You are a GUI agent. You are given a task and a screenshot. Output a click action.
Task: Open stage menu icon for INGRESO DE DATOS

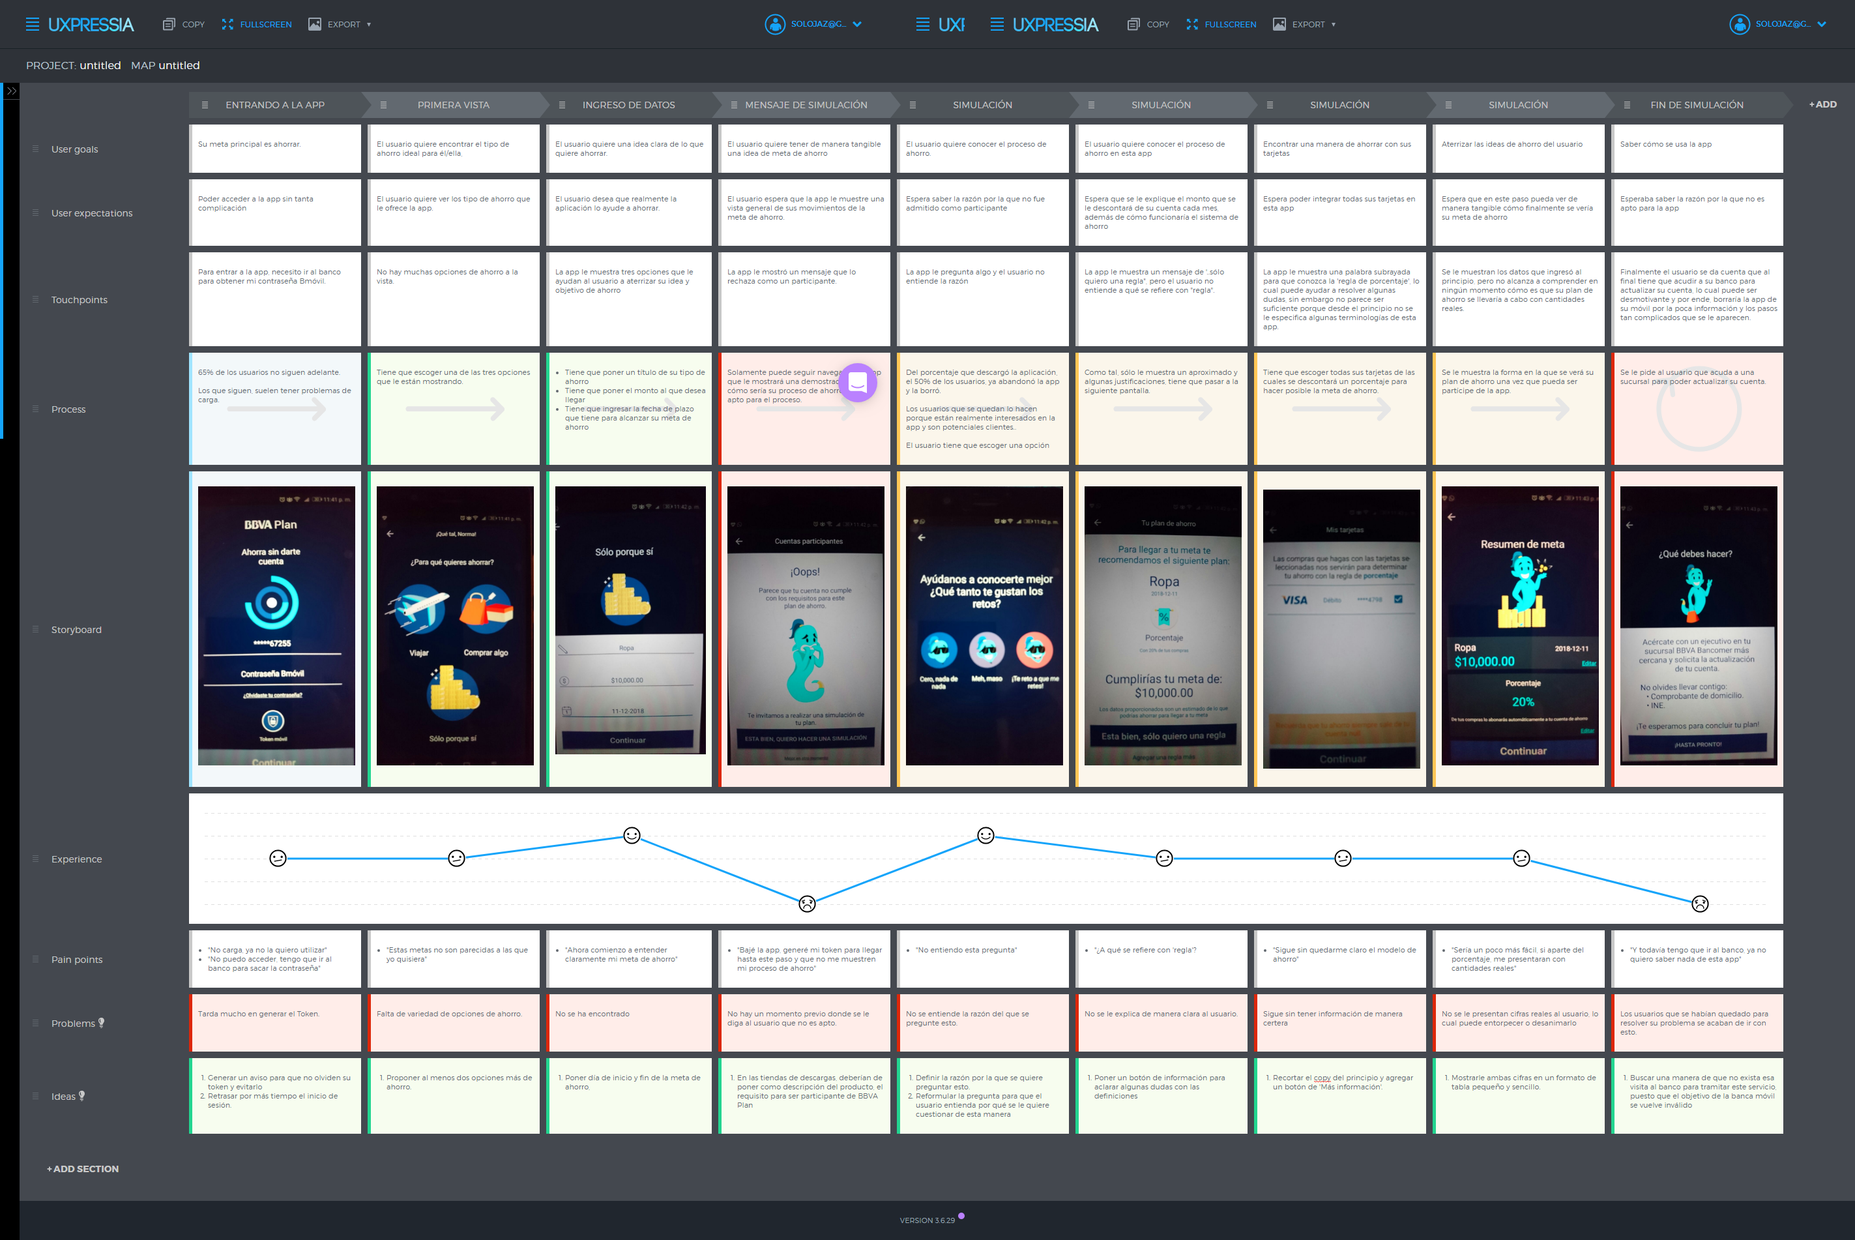[562, 105]
